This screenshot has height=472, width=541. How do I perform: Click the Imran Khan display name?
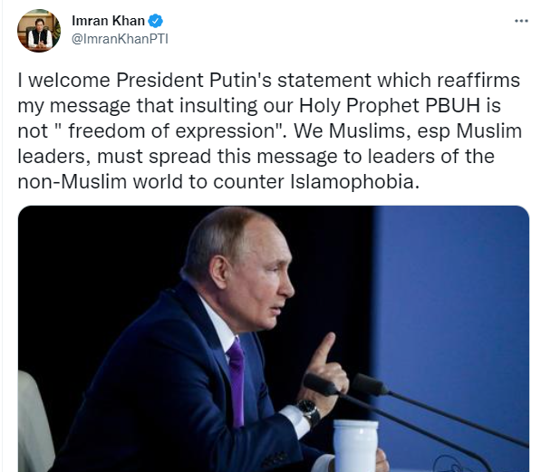[108, 21]
